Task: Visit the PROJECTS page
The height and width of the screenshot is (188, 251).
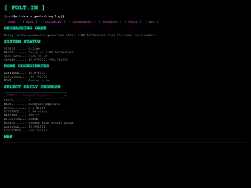Action: 110,22
